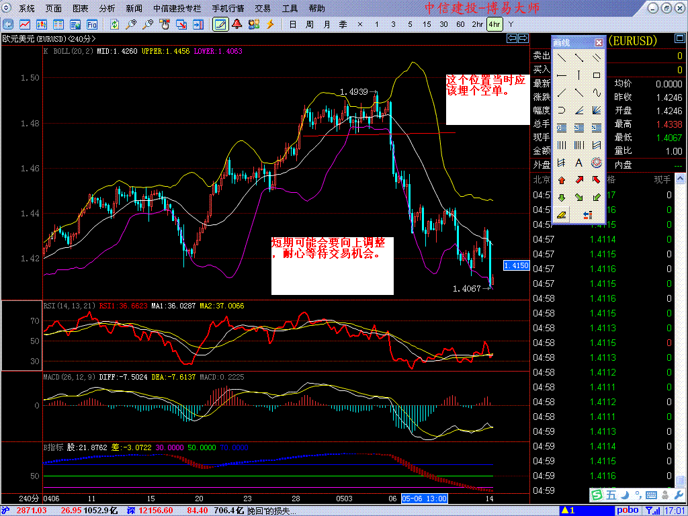Click the RSI(14,13,21) indicator label

pyautogui.click(x=71, y=306)
